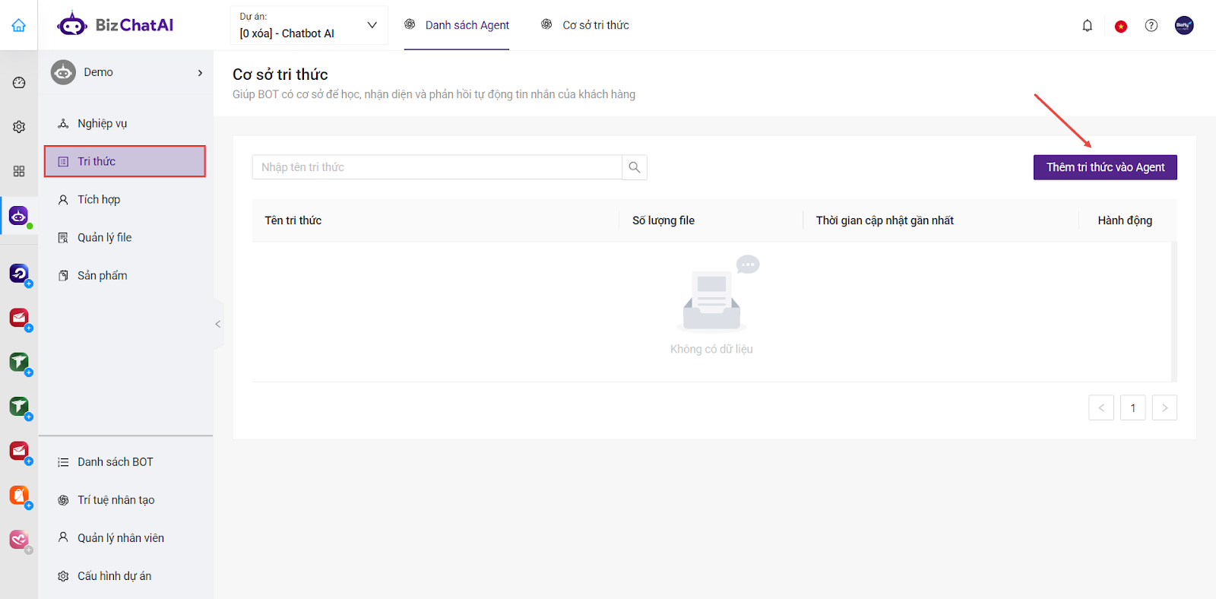Open Tích hợp menu item
The width and height of the screenshot is (1216, 599).
pos(125,199)
